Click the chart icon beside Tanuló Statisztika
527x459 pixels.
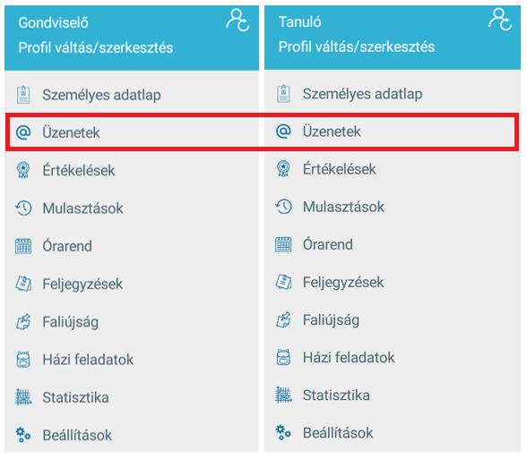[283, 395]
